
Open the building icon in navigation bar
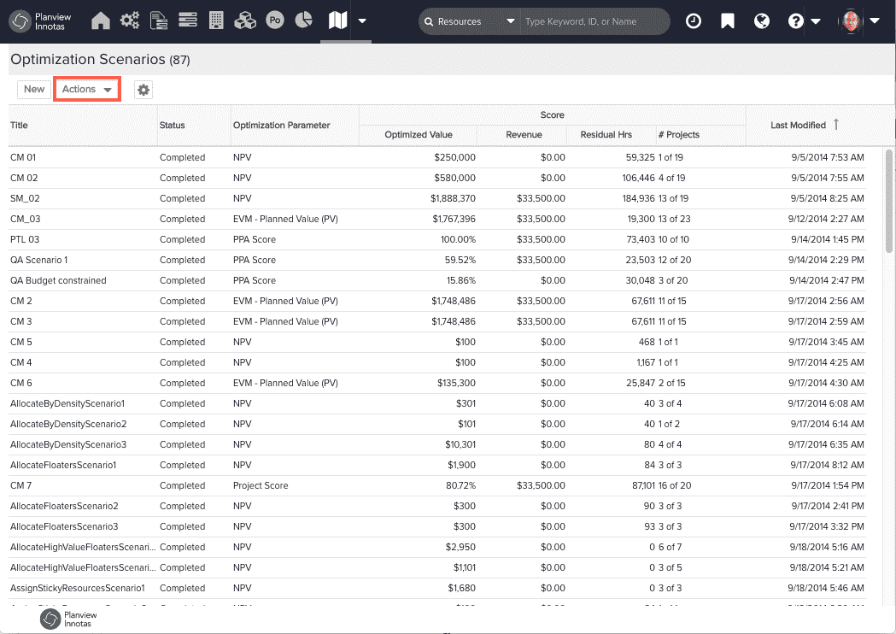click(216, 21)
